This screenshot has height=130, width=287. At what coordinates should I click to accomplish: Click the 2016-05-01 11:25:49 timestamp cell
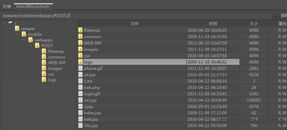click(213, 106)
